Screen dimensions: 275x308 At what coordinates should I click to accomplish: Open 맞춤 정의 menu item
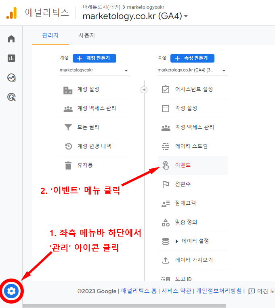coord(193,222)
